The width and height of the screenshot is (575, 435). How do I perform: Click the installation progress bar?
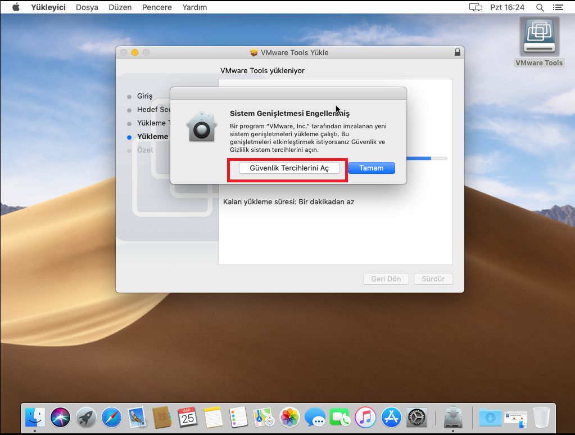point(427,159)
